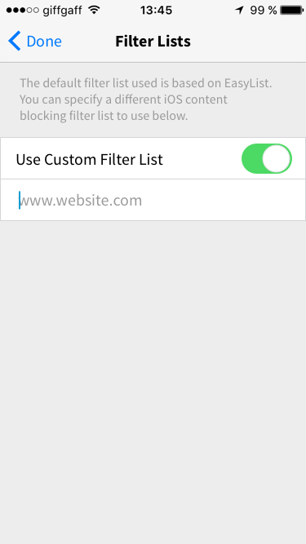Viewport: 306px width, 544px height.
Task: Tap the signal strength dots
Action: coord(22,11)
